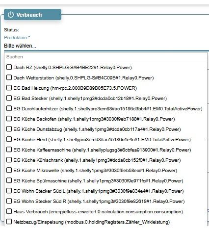The width and height of the screenshot is (209, 228).
Task: Toggle the EG Küche Backofen checkbox
Action: click(x=9, y=119)
